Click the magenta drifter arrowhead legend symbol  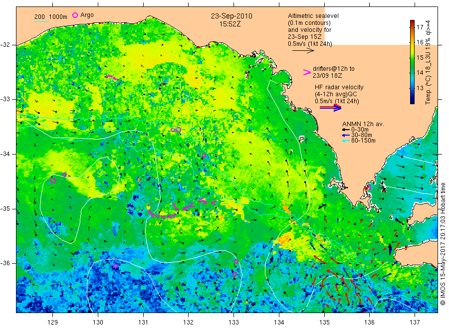click(x=307, y=72)
